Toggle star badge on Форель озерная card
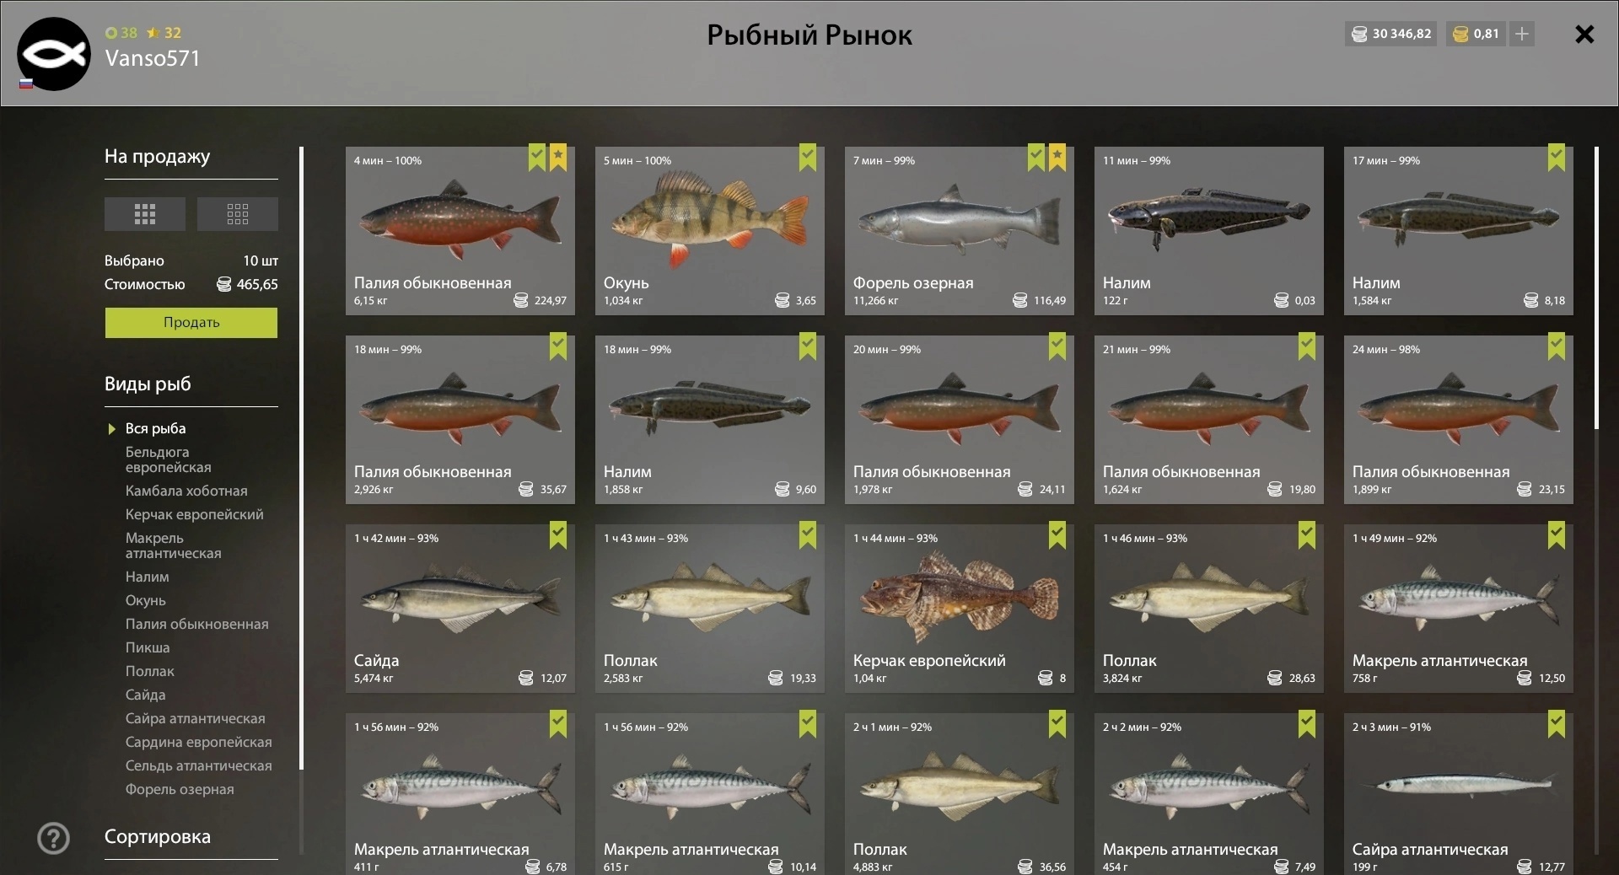Image resolution: width=1619 pixels, height=875 pixels. click(1057, 158)
